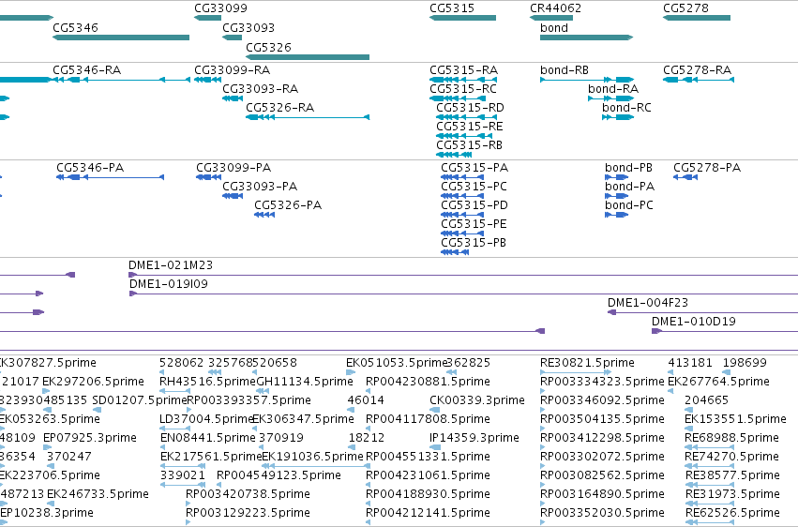This screenshot has height=527, width=798.
Task: Select transcript CG5326-RA
Action: click(308, 117)
